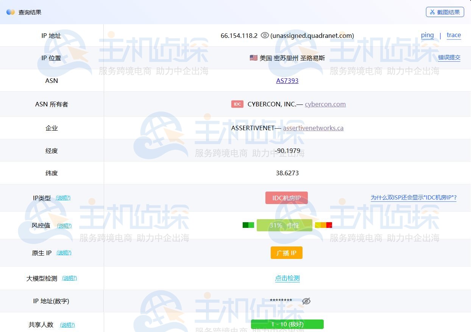Click the green 1 - 10 (极好) bar

pos(287,324)
